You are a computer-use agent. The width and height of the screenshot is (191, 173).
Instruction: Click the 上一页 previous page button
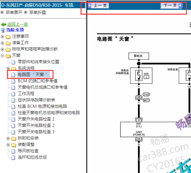point(98,6)
